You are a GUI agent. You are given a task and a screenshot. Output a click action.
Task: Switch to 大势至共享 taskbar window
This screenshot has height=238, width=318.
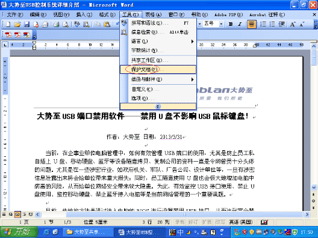tap(87, 232)
